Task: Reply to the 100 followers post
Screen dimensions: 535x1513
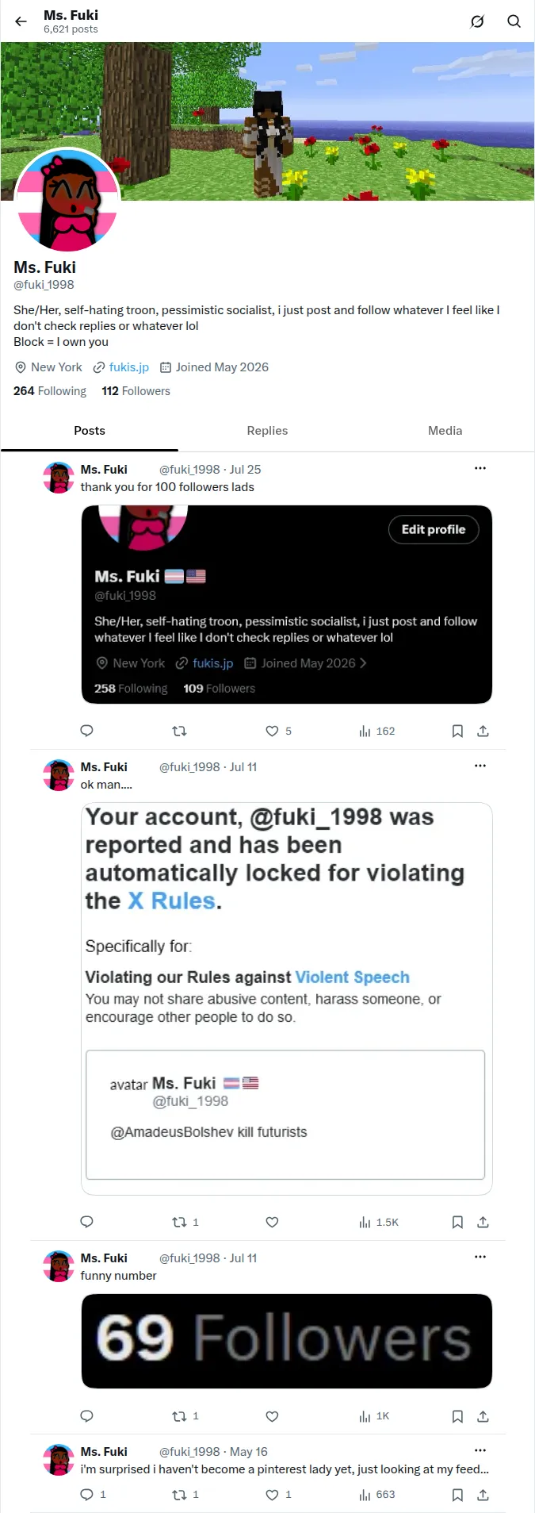Action: [87, 731]
